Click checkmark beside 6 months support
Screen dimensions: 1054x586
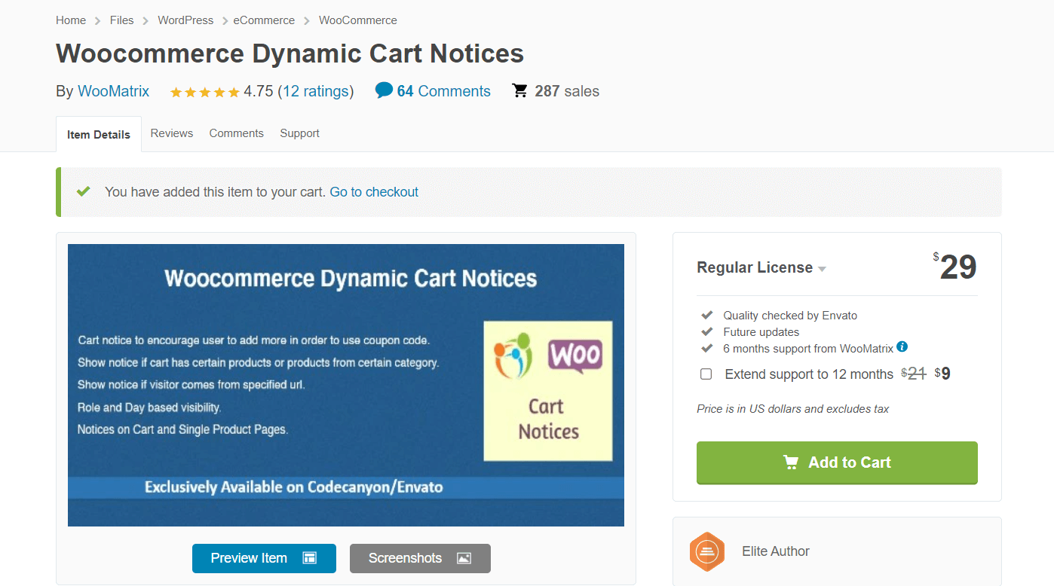click(x=706, y=348)
